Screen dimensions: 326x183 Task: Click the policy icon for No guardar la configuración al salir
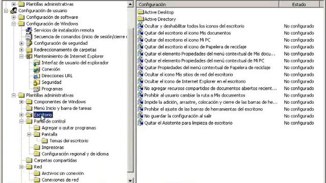coord(141,116)
